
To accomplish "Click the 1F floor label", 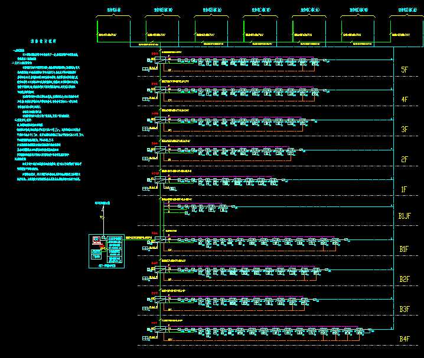I will pos(404,189).
